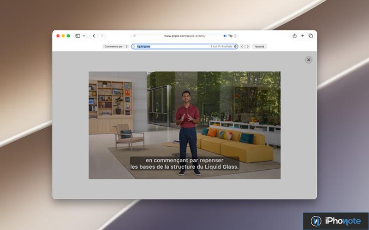Open the 'Commence par' match dropdown
The width and height of the screenshot is (369, 230).
click(116, 46)
